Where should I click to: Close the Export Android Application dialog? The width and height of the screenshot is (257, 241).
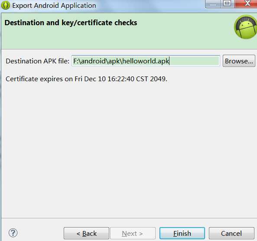(x=246, y=3)
